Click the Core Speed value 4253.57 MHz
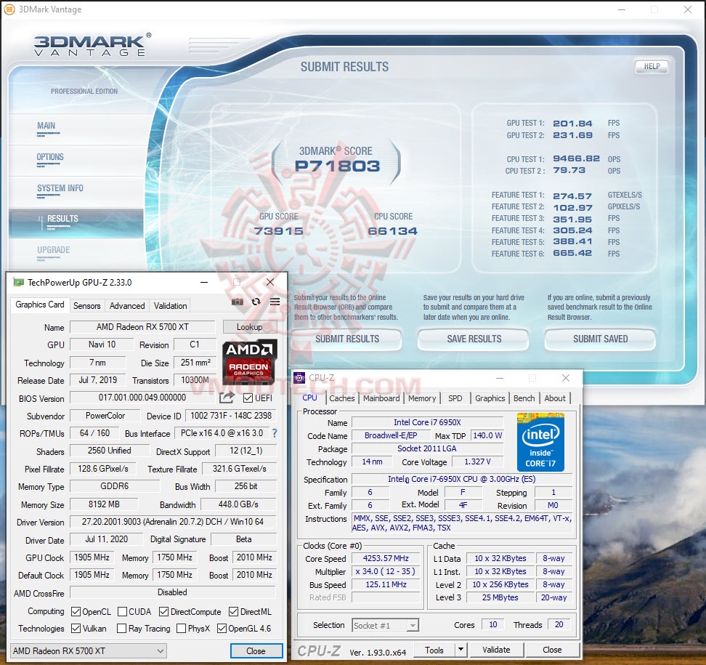Image resolution: width=706 pixels, height=665 pixels. pos(386,558)
